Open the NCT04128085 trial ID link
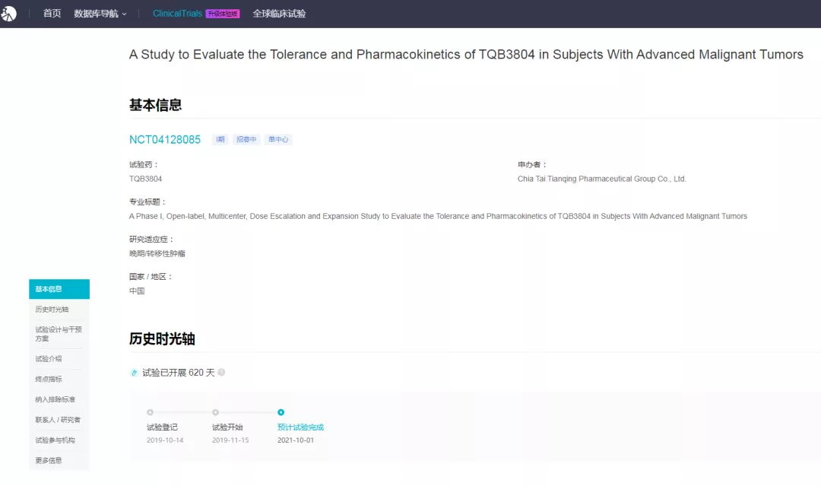Viewport: 821px width, 486px height. (165, 140)
